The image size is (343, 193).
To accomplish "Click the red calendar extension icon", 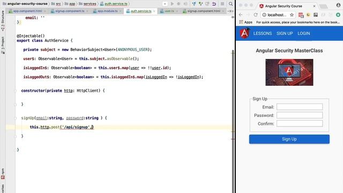I will tap(301, 15).
